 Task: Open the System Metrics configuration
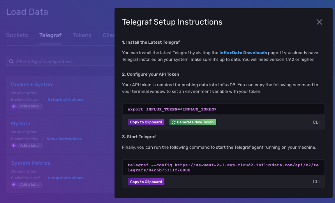click(x=31, y=163)
